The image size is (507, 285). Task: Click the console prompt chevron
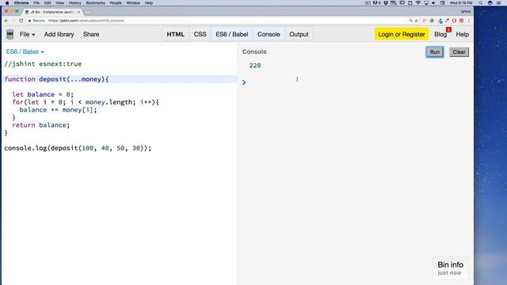(x=244, y=82)
